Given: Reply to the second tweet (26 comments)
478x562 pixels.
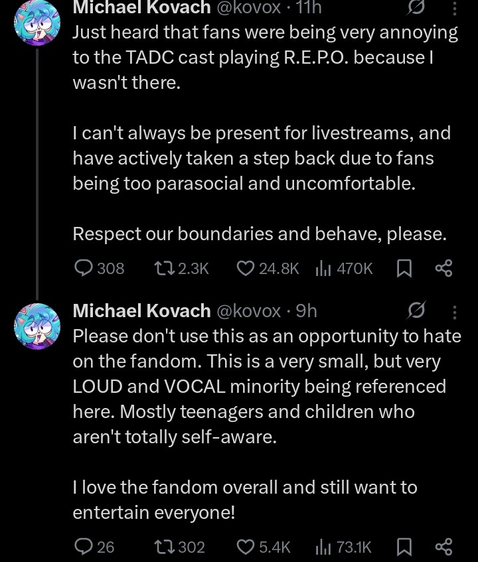Looking at the screenshot, I should click(84, 547).
